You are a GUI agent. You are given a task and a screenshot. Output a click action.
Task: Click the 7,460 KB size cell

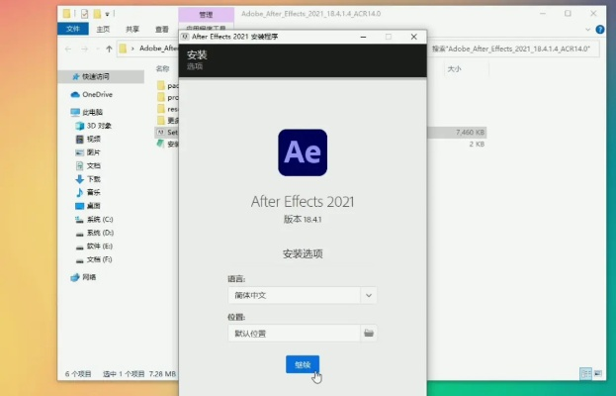[470, 132]
